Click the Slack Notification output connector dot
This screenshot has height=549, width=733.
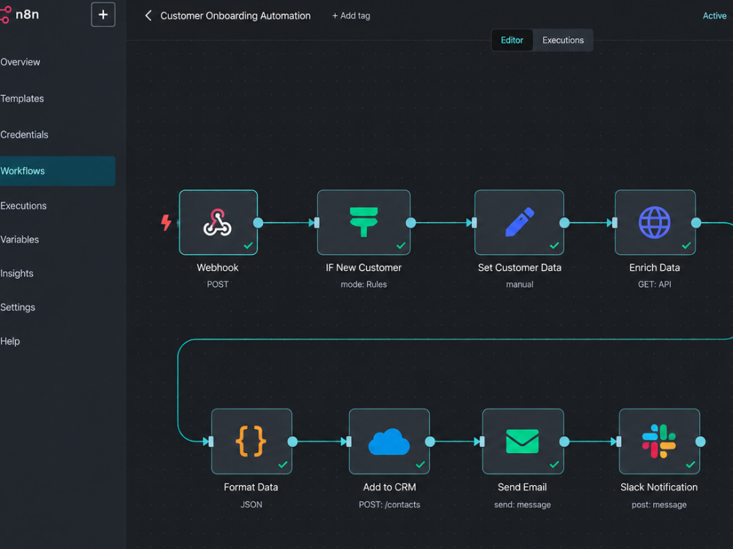click(x=700, y=441)
